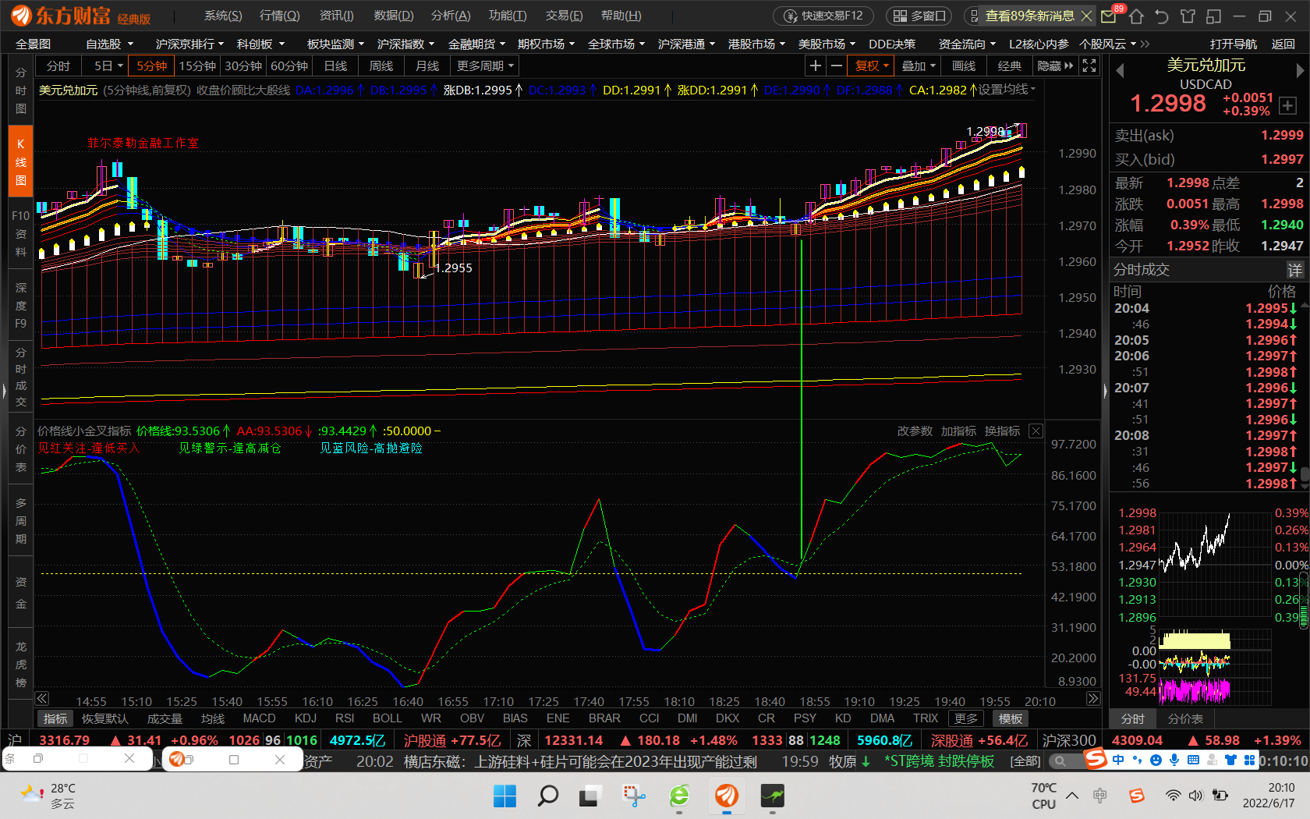Open the mail inbox icon with 89 badge
Viewport: 1310px width, 819px height.
1109,16
